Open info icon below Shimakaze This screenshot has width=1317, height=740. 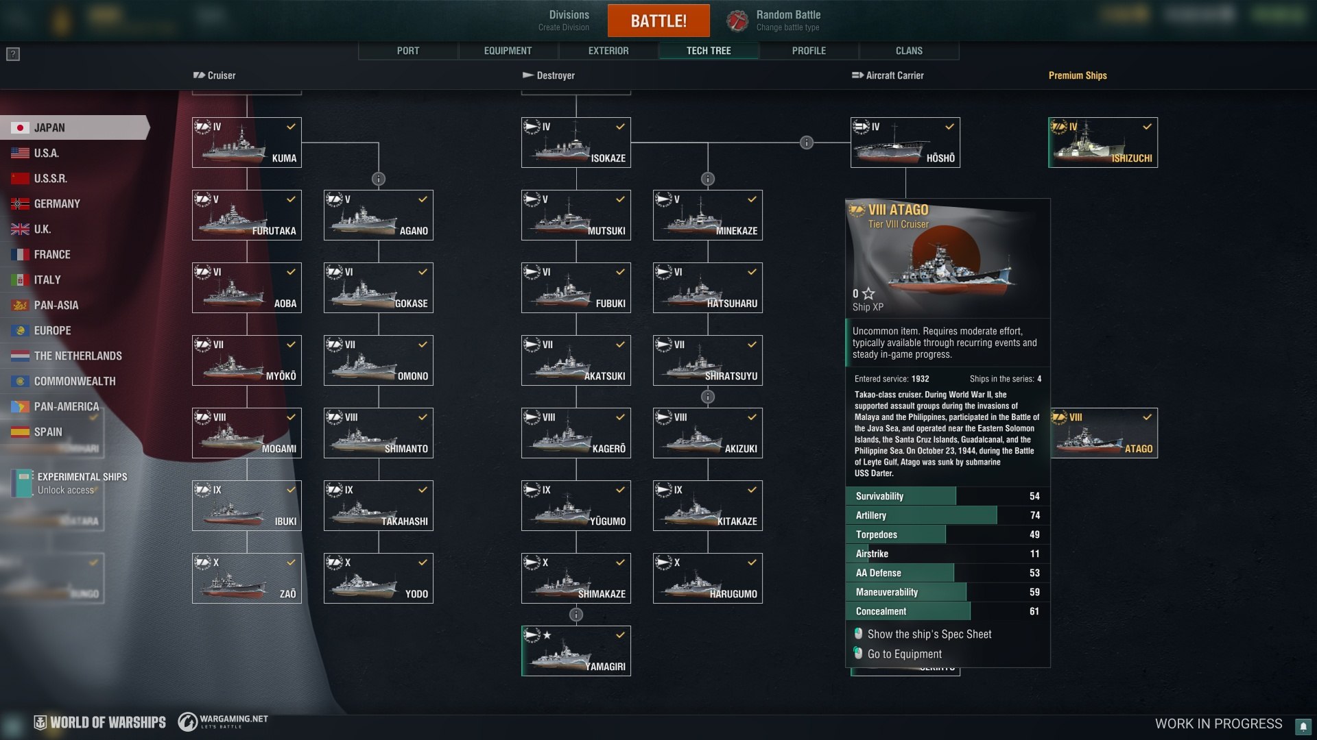point(576,615)
